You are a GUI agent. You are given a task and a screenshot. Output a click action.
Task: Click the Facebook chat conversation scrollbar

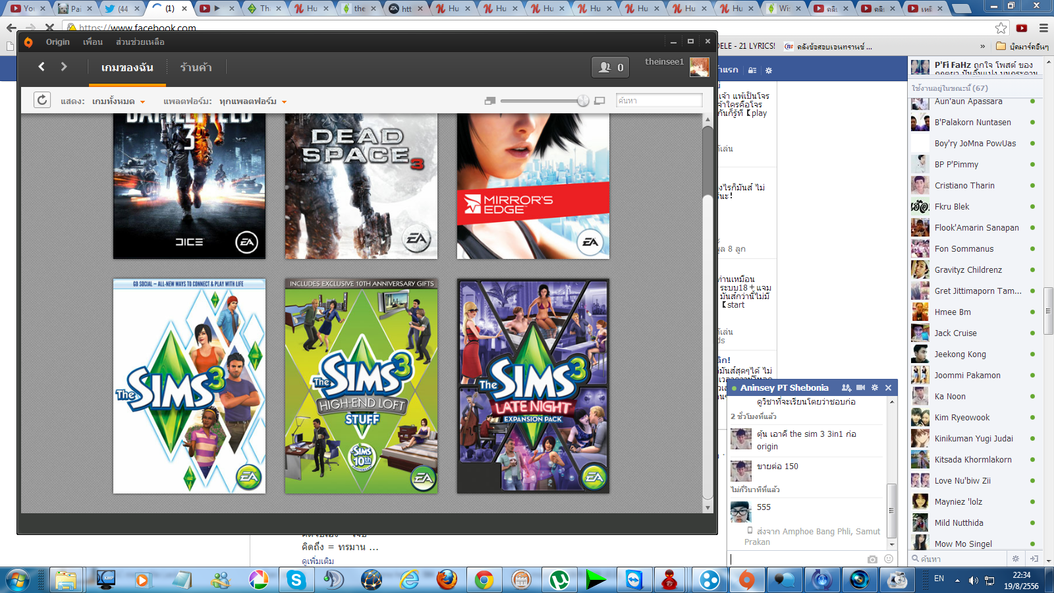(892, 511)
